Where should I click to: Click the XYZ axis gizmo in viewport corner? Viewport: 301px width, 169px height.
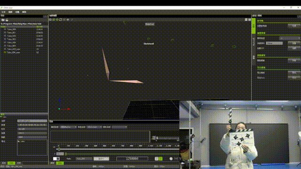coord(64,105)
